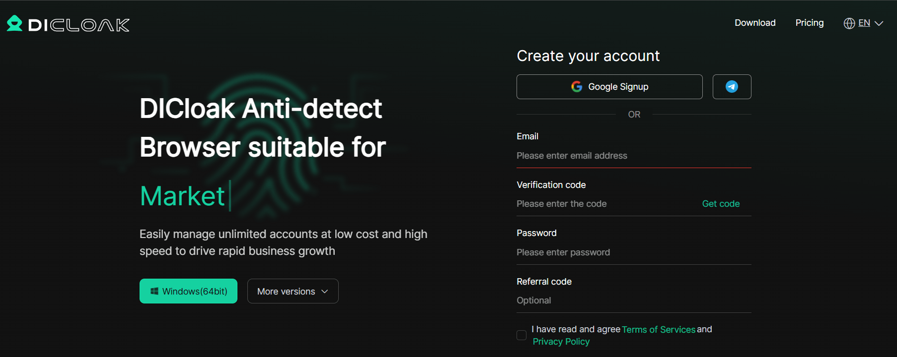Click Google Signup button
Screen dimensions: 897x357
click(x=609, y=87)
